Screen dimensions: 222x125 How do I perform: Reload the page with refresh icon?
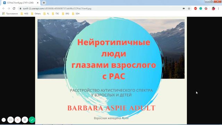[14, 8]
